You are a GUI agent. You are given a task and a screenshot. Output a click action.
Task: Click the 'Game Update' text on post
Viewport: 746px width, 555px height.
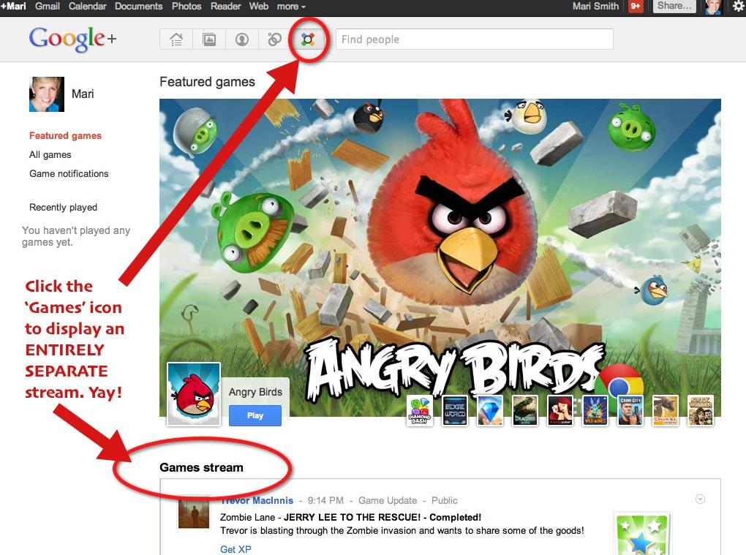(388, 500)
